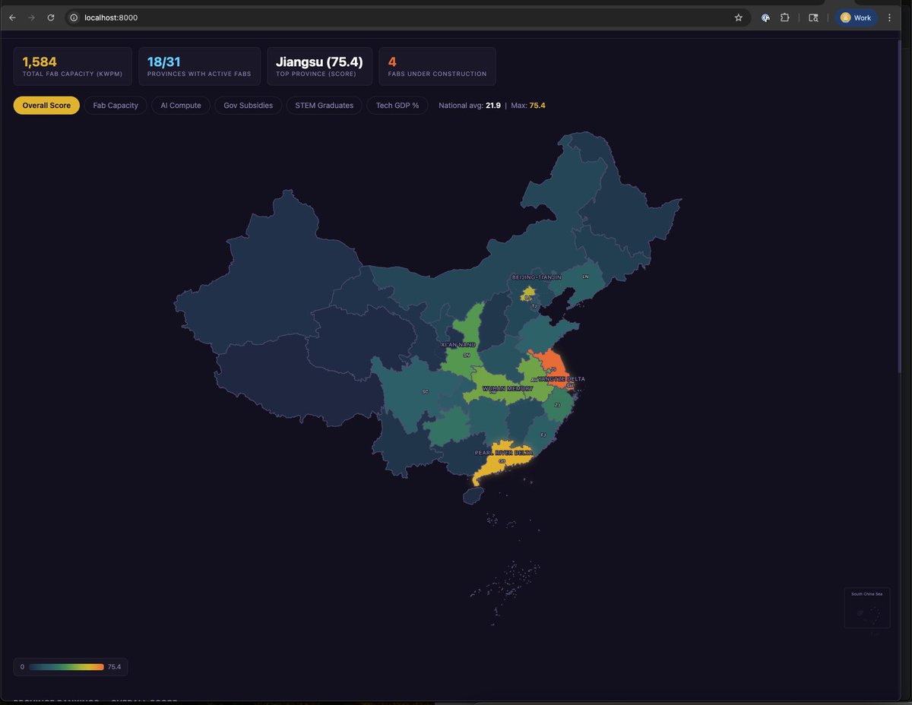Click the Top Province Jiangsu (75.4) card
The height and width of the screenshot is (705, 912).
[x=319, y=66]
